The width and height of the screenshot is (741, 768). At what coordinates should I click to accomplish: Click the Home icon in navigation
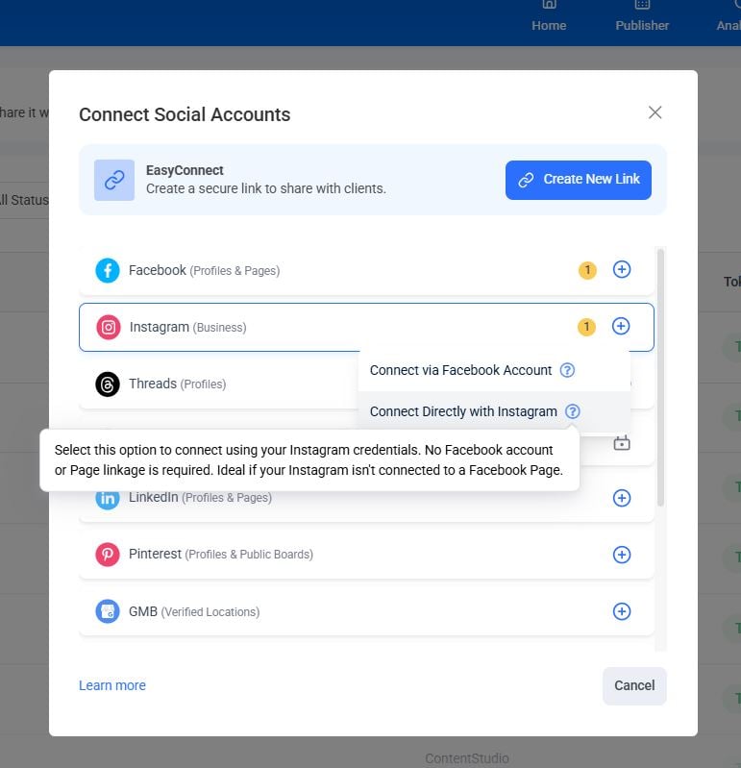549,5
